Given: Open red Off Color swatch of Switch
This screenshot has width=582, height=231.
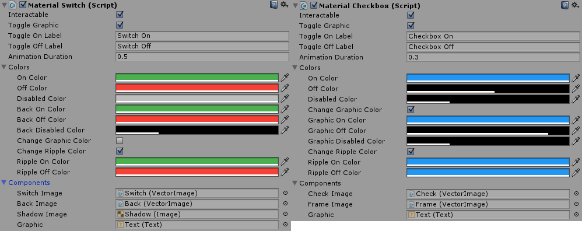Looking at the screenshot, I should (x=197, y=88).
